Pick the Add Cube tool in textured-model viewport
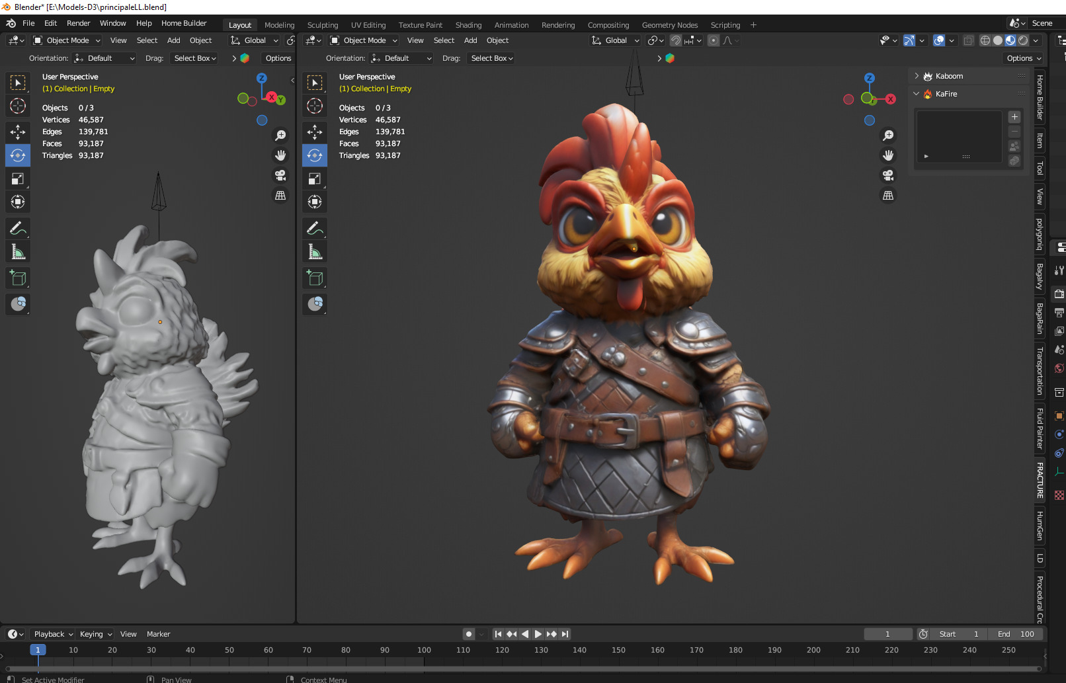Image resolution: width=1066 pixels, height=683 pixels. (x=315, y=278)
